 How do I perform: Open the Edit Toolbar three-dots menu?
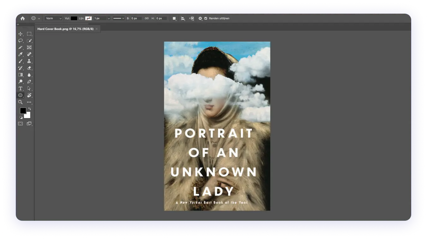(29, 102)
